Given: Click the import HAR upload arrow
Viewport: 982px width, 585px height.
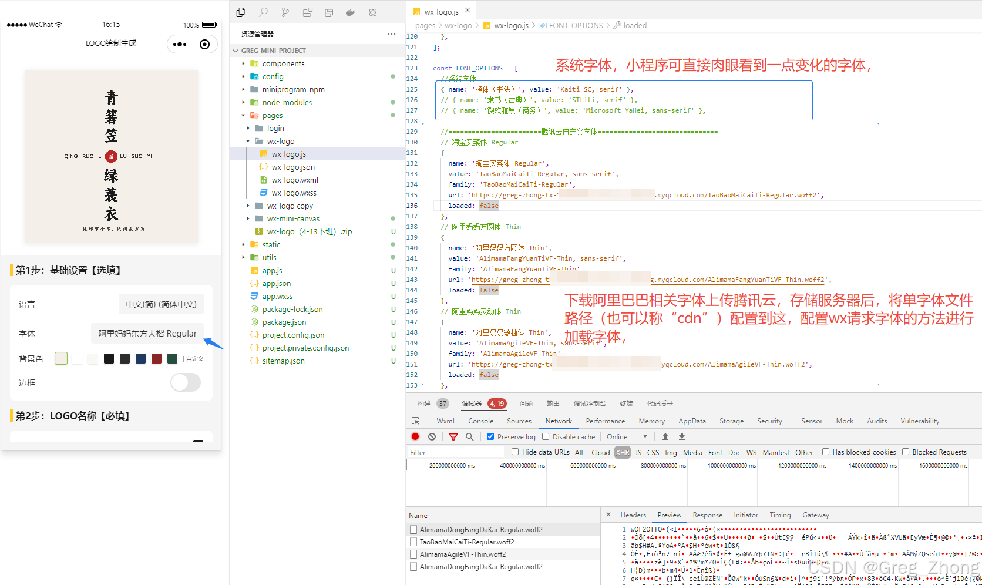Looking at the screenshot, I should point(665,436).
